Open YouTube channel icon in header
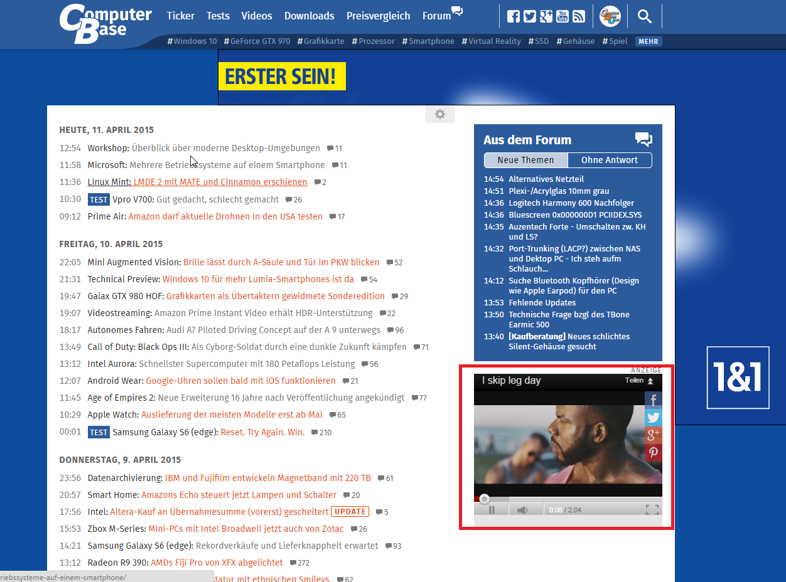Screen dimensions: 786x582 tap(563, 17)
